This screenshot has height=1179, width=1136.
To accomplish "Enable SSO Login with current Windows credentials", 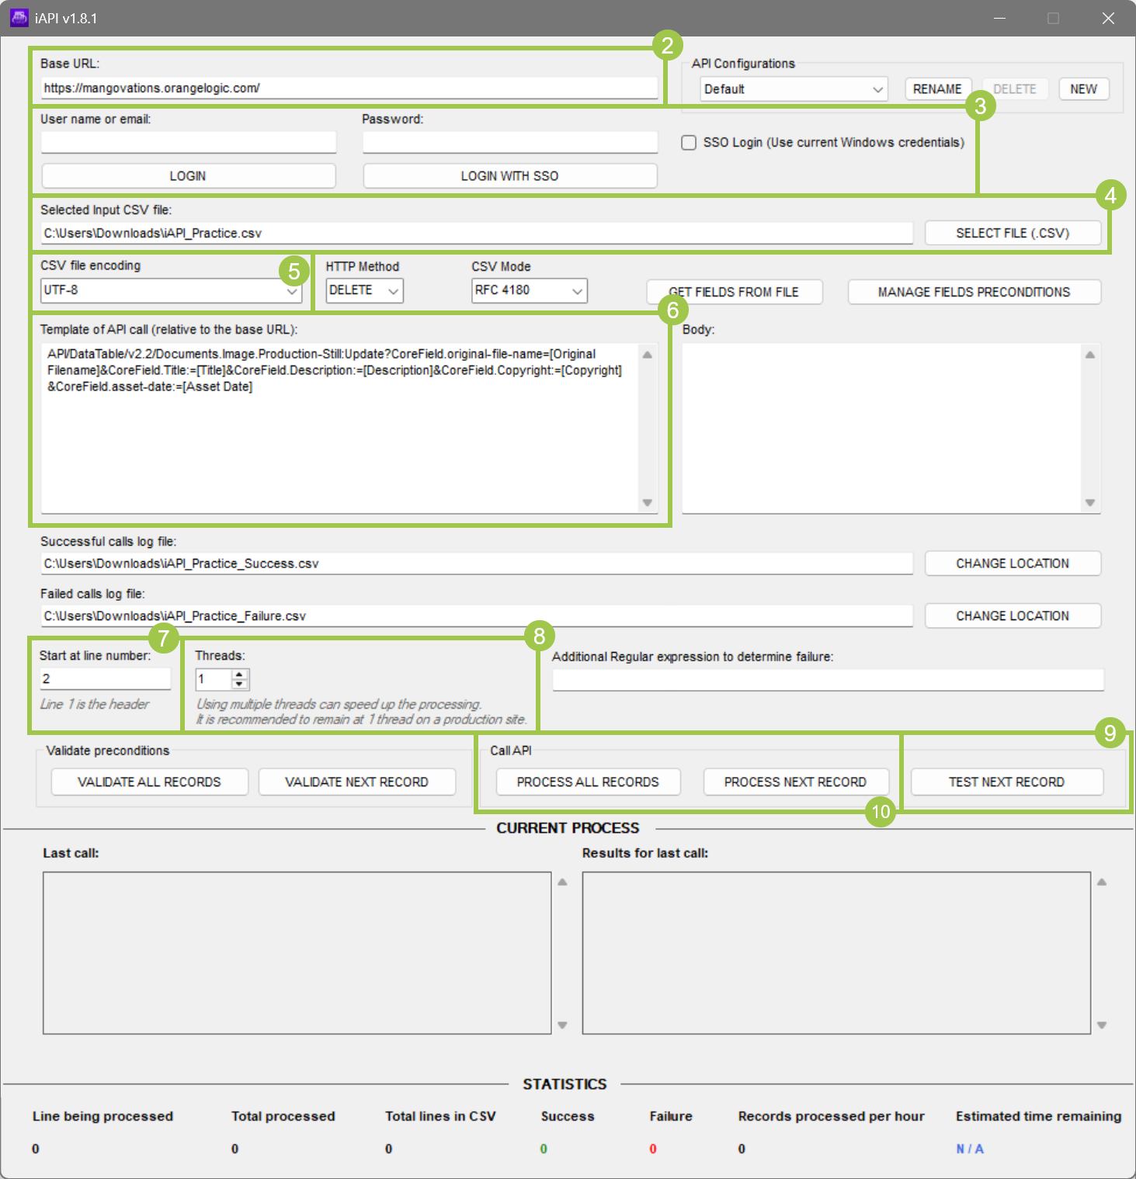I will (688, 142).
